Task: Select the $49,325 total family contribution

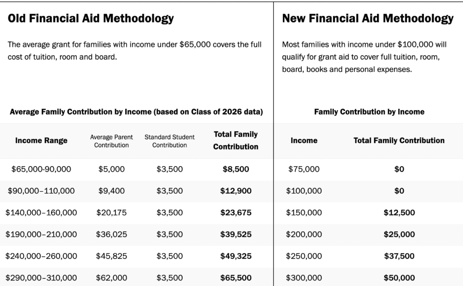Action: tap(236, 256)
